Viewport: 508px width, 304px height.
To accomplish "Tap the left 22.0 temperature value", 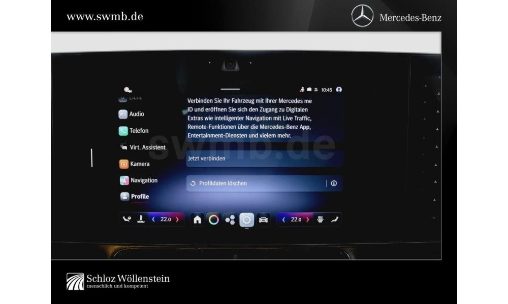I will 166,219.
